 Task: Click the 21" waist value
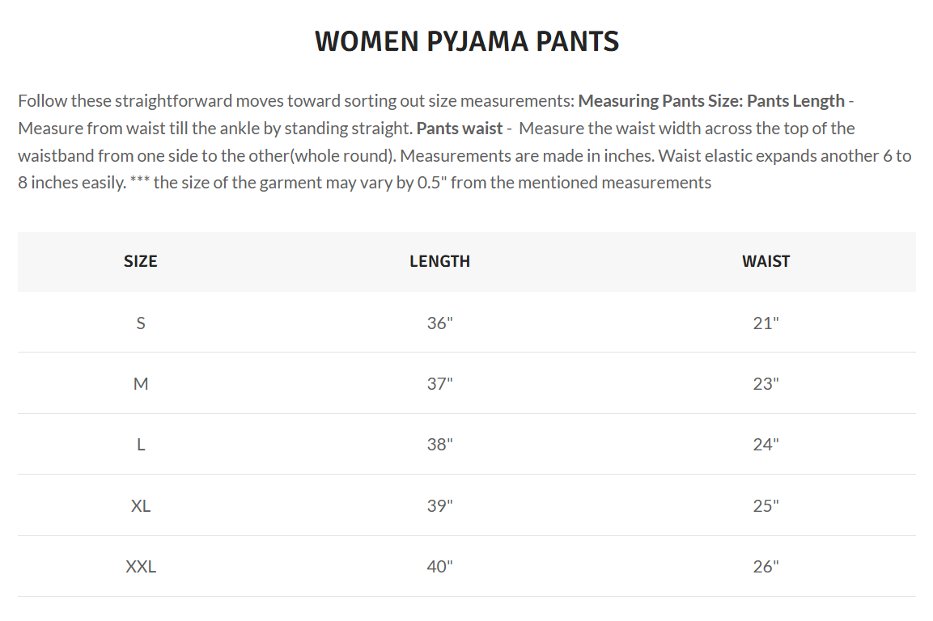[x=765, y=323]
